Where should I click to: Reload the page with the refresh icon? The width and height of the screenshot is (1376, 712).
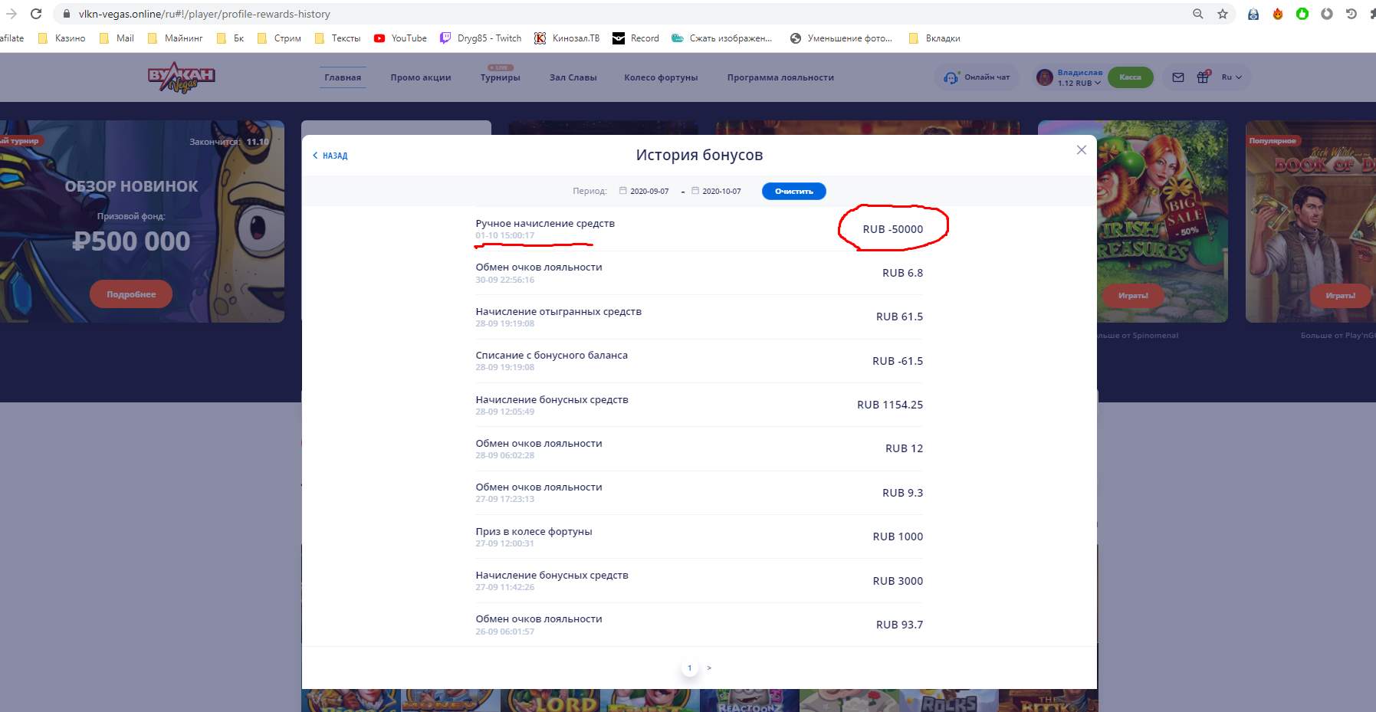pos(36,14)
